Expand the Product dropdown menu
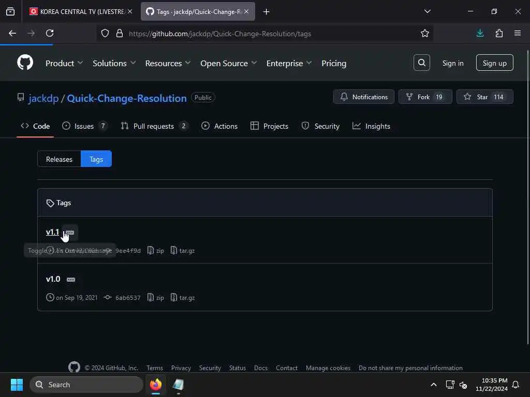Viewport: 530px width, 397px height. (64, 63)
